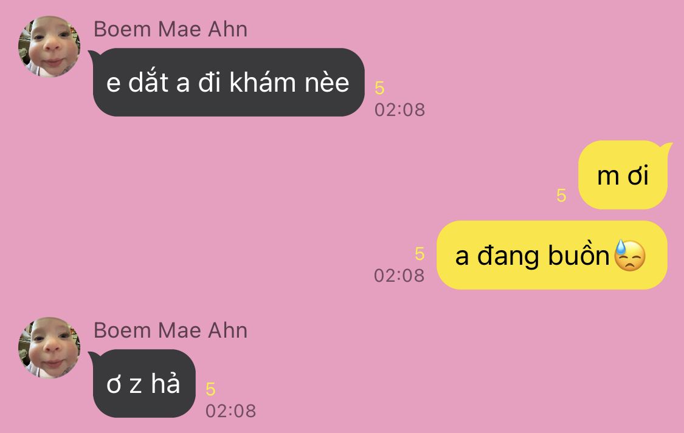Click 02:08 timestamp next to 'ơ z hả'
Screen dimensions: 684x433
pos(231,411)
